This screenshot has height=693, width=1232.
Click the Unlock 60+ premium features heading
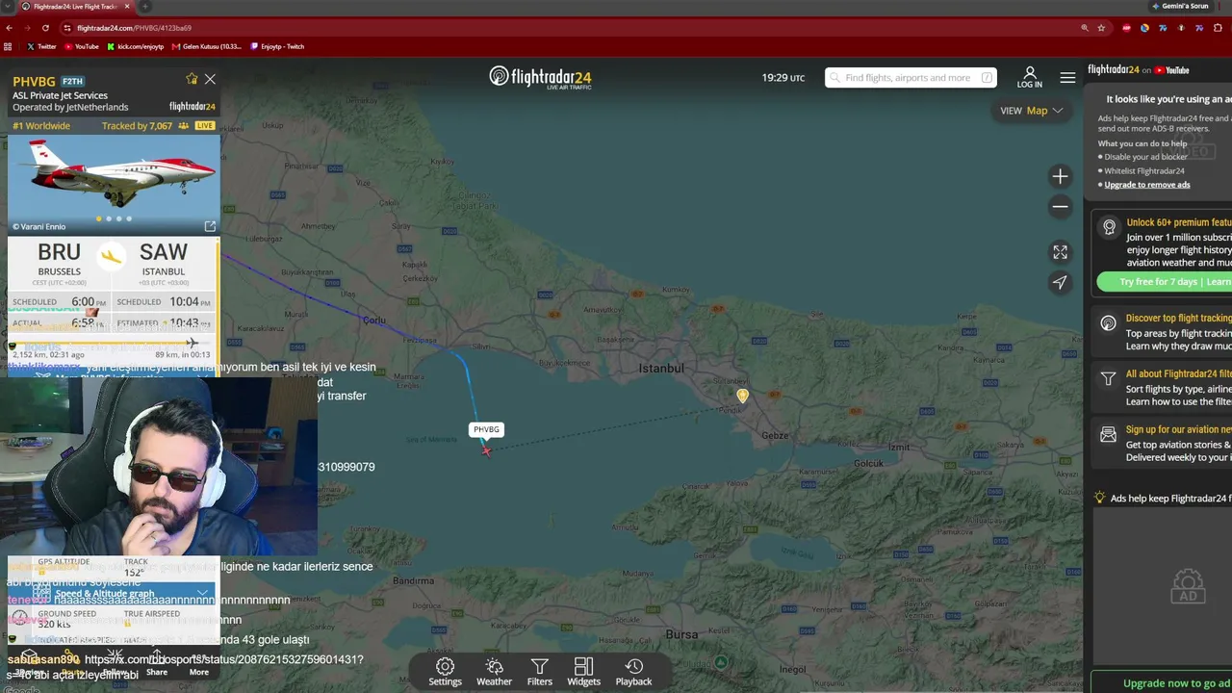coord(1179,222)
